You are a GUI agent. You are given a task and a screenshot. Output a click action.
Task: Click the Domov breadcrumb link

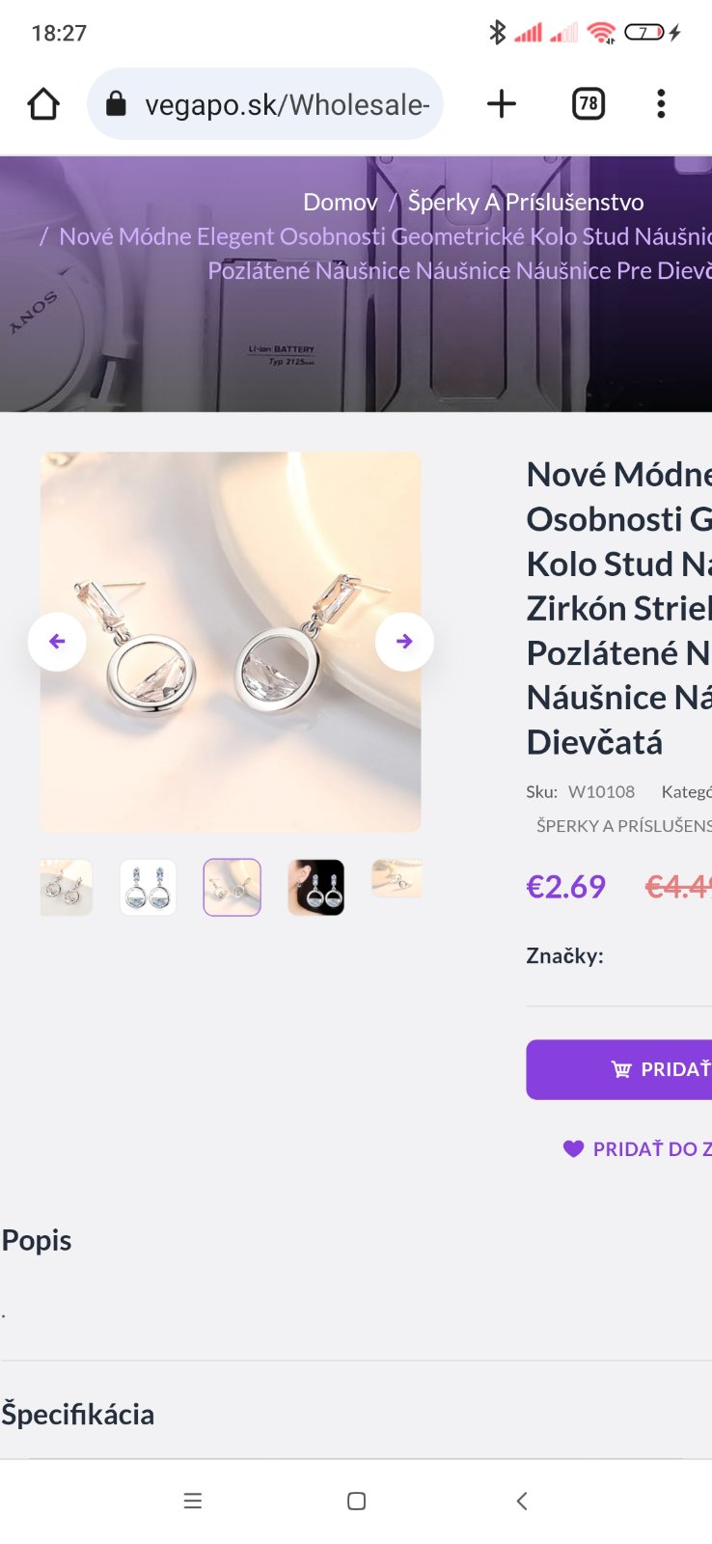340,202
